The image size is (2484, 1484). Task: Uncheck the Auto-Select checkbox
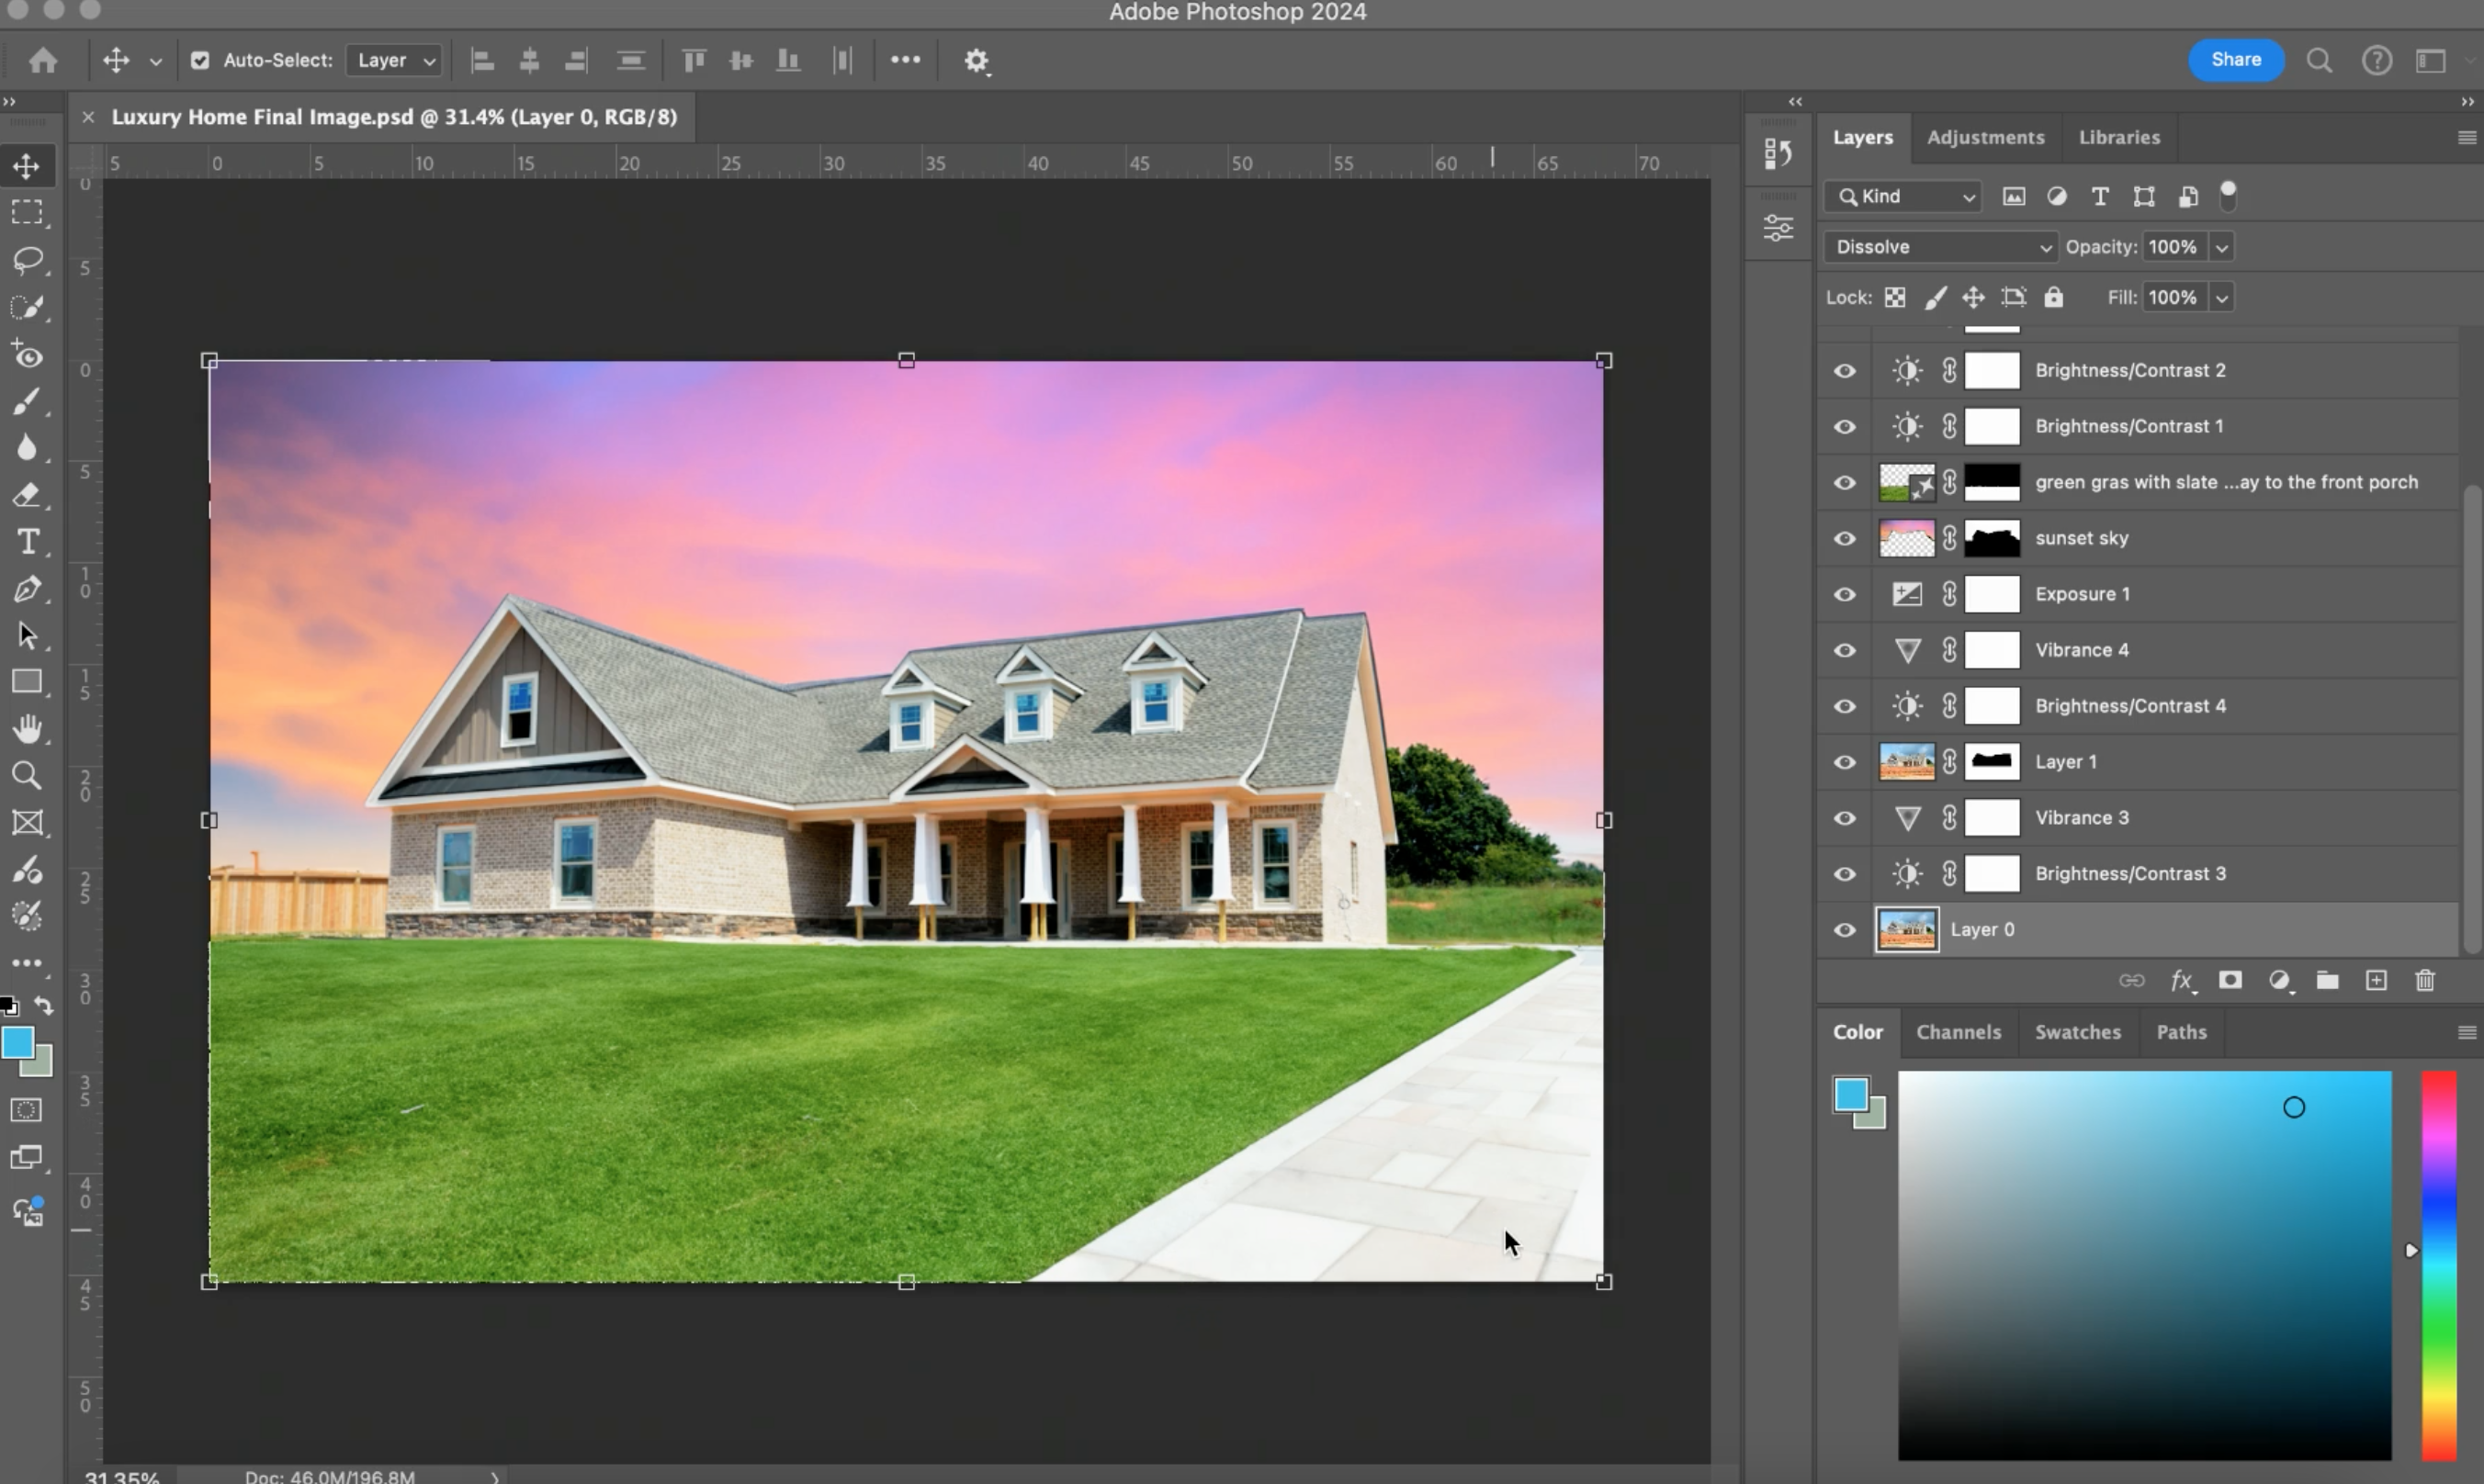click(x=200, y=61)
